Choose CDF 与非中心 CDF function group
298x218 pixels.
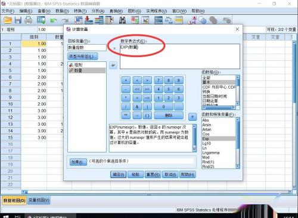(219, 87)
